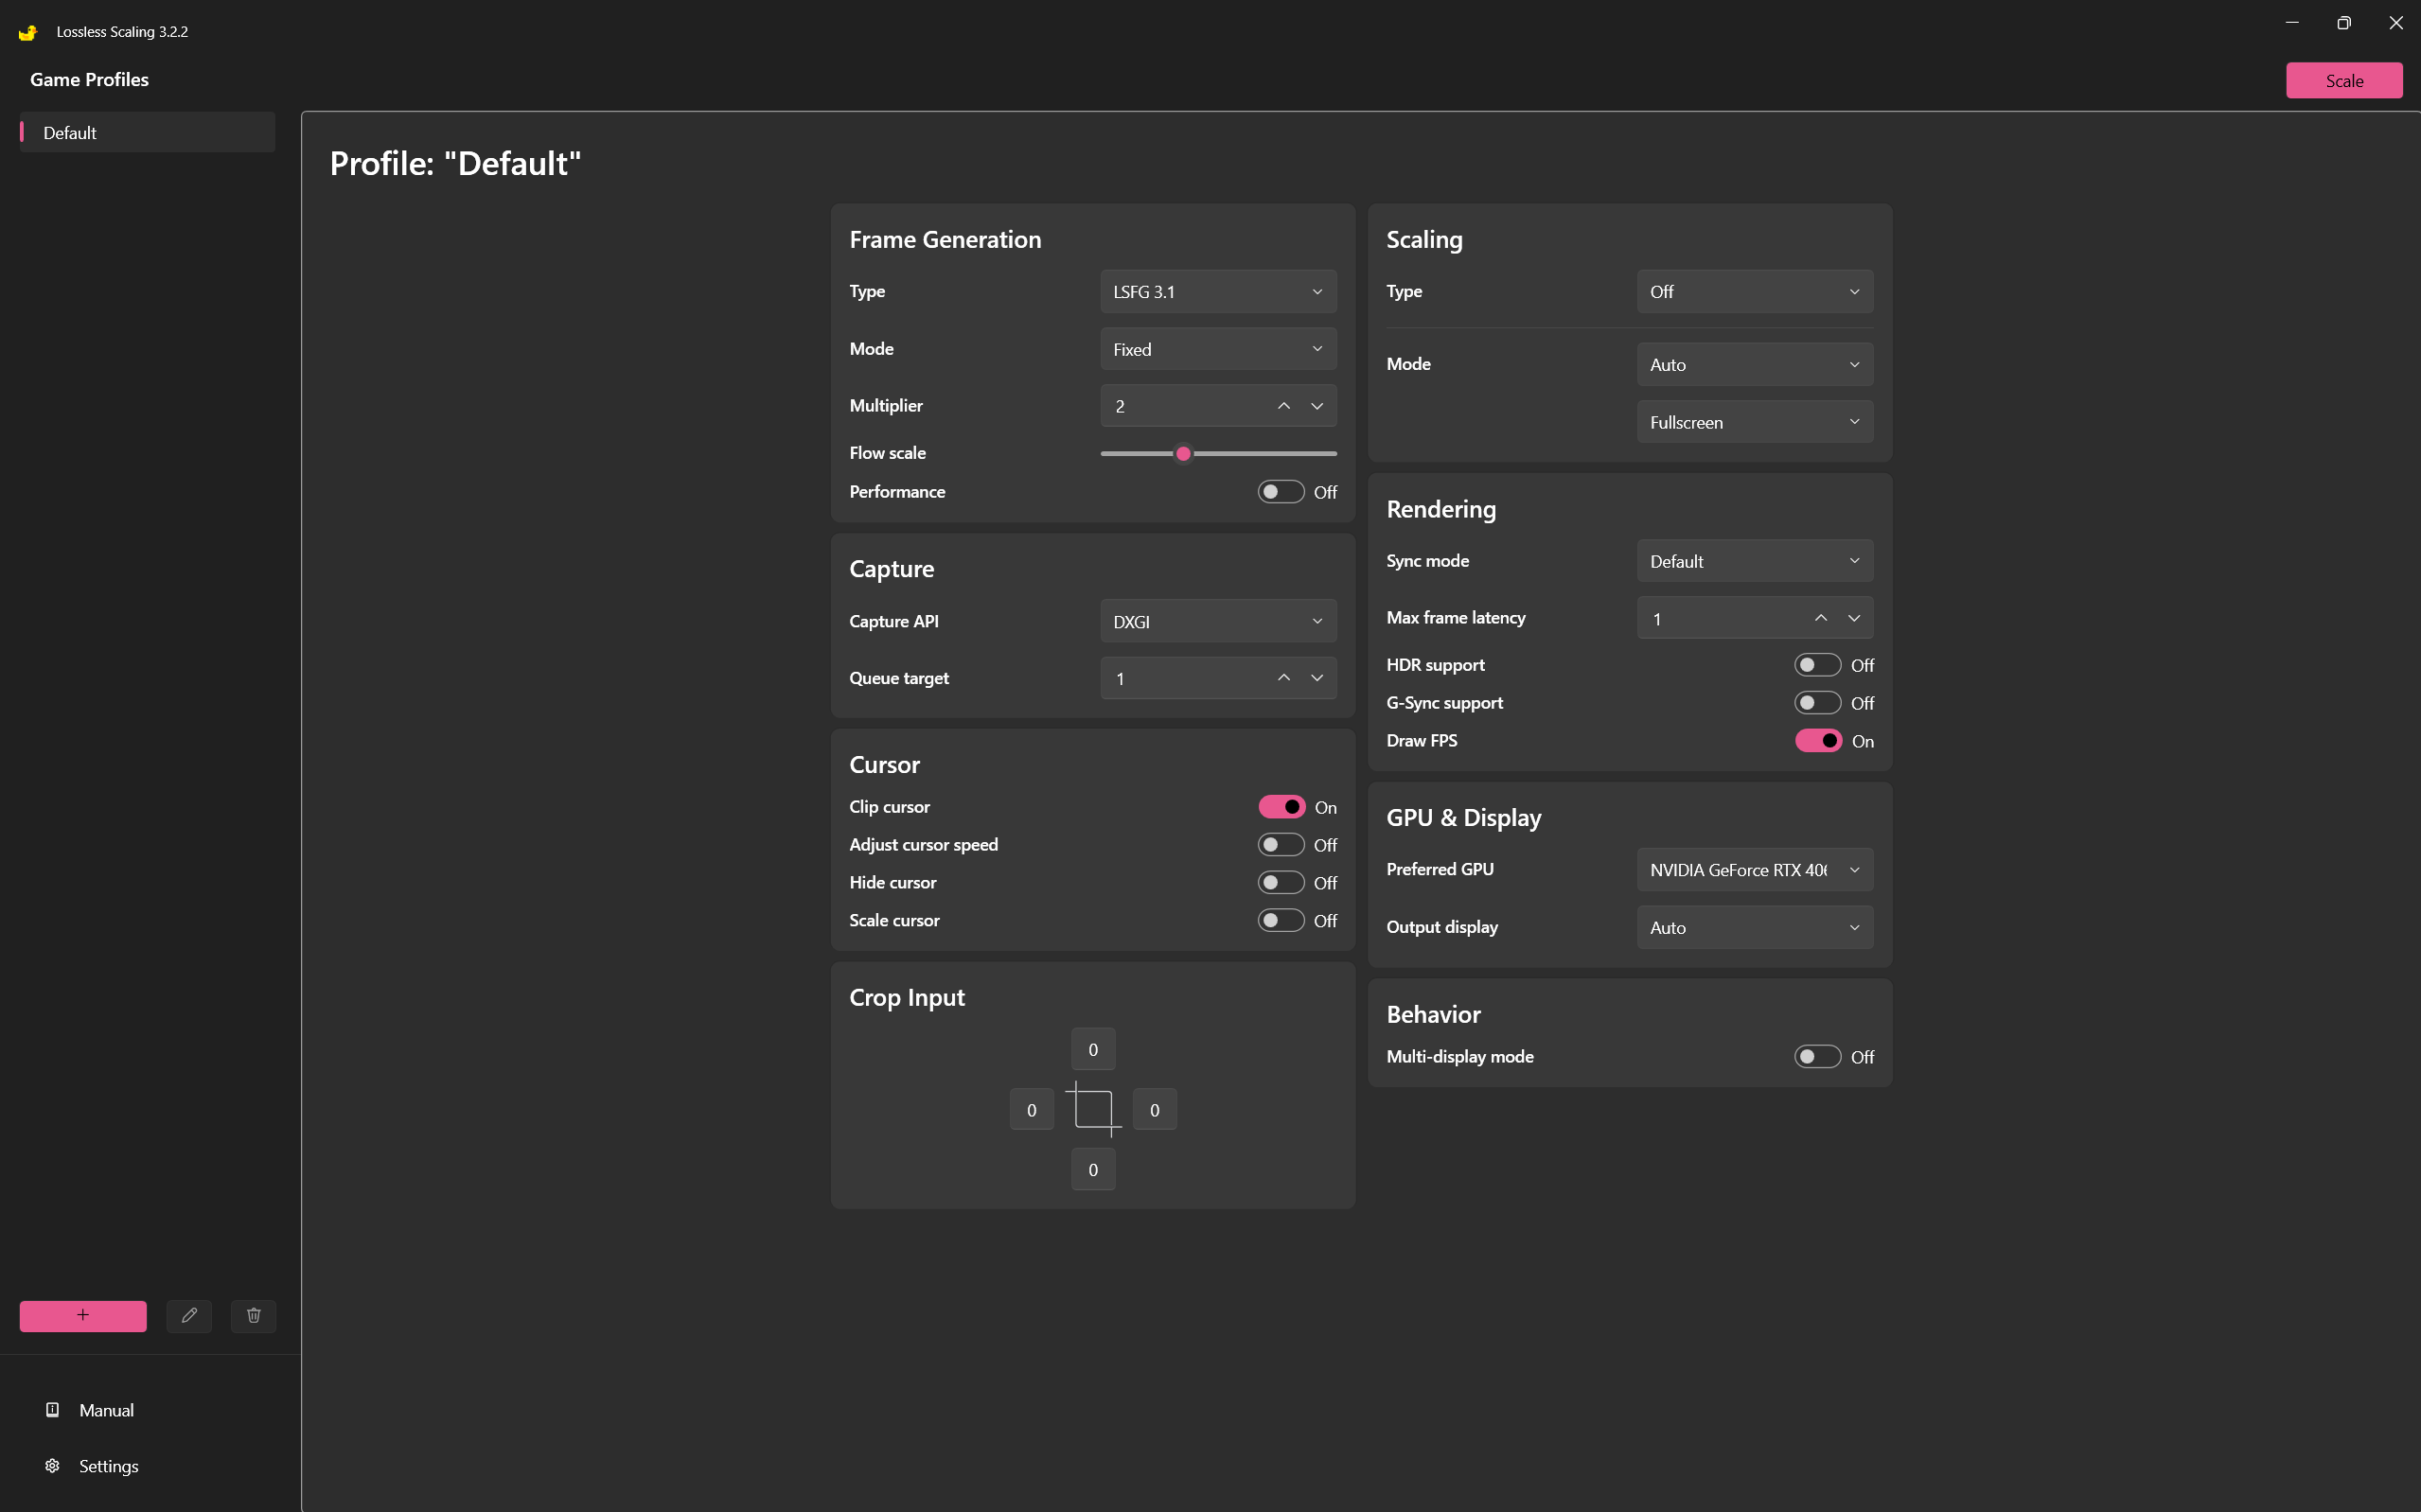Screen dimensions: 2421x1512
Task: Click the trash delete profile icon
Action: point(253,1315)
